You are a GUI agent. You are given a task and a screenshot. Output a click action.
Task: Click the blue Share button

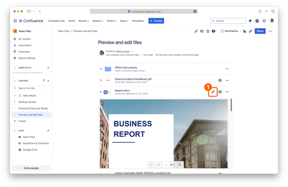[x=260, y=31]
